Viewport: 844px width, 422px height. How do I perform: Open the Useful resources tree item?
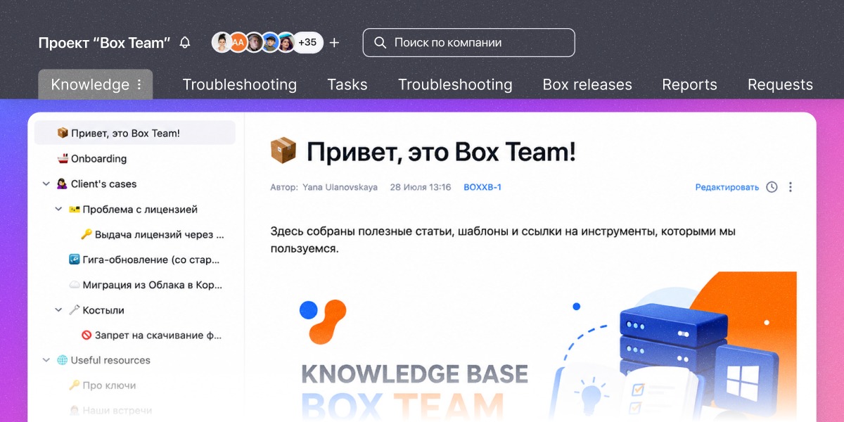(x=103, y=360)
